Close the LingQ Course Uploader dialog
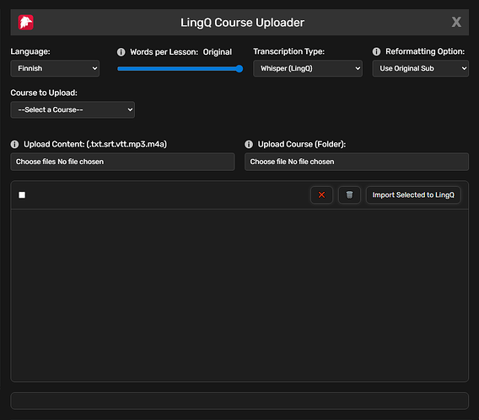479x420 pixels. 456,22
